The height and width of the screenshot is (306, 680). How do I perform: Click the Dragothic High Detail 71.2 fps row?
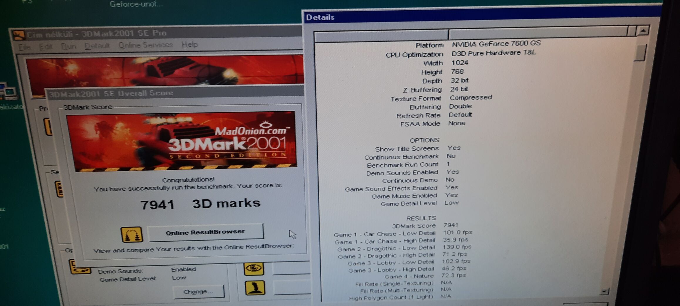(402, 255)
